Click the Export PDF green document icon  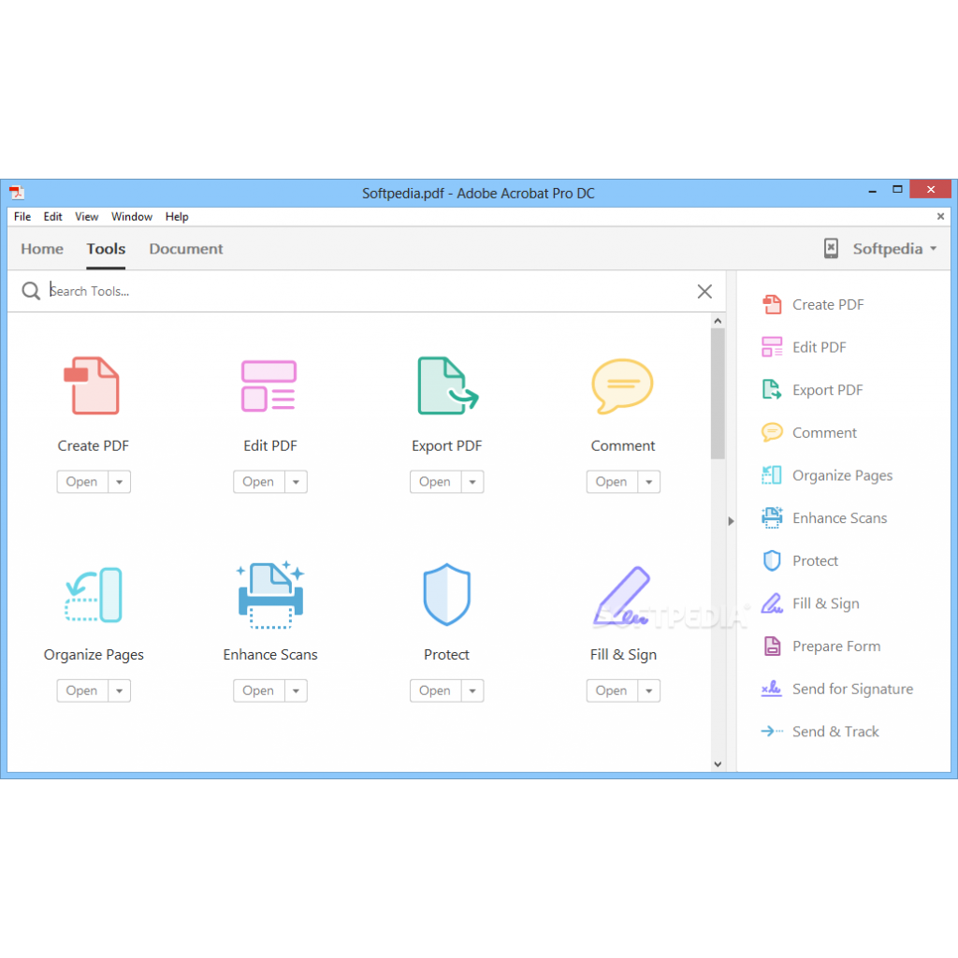[446, 385]
